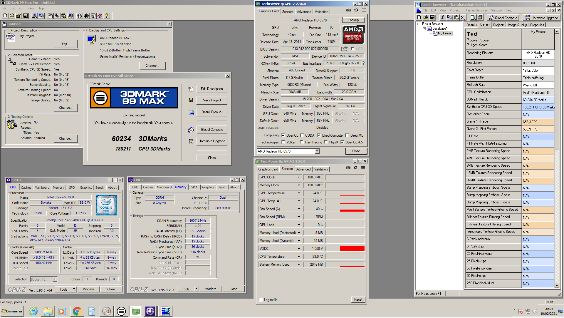Toggle the UEFI checkbox in GPU-Z

(353, 49)
